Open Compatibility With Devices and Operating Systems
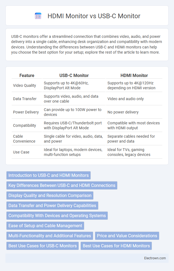This screenshot has height=271, width=174. 57,215
